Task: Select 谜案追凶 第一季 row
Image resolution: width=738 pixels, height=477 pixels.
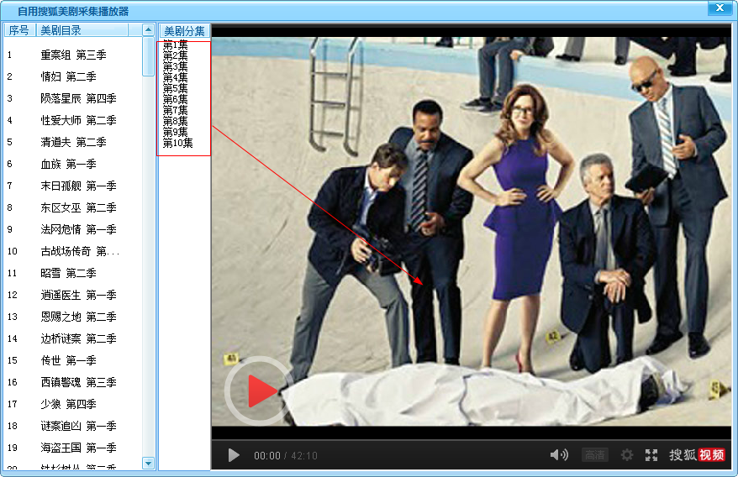Action: point(73,426)
